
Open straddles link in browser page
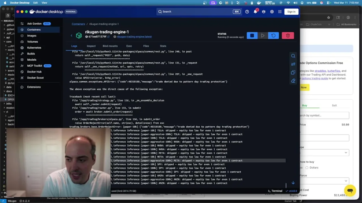[x=320, y=71]
